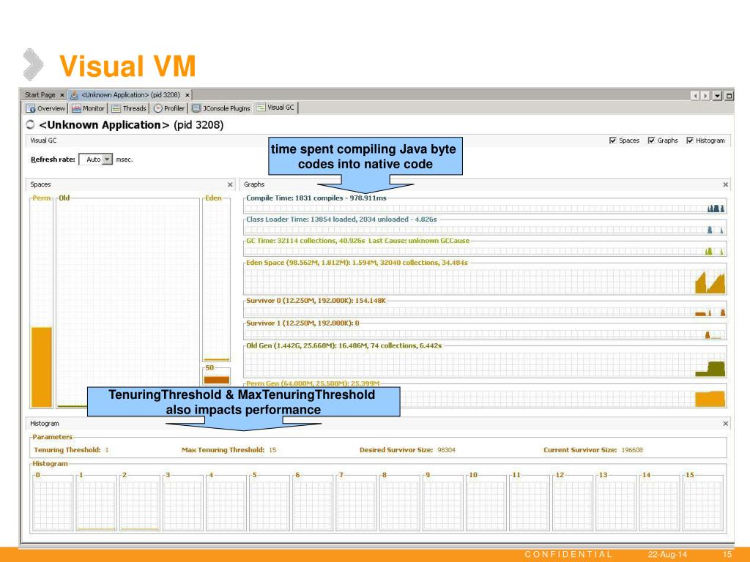Click the Unknown Application (pid 3208) heading
Screen dimensions: 750x562
coord(131,125)
